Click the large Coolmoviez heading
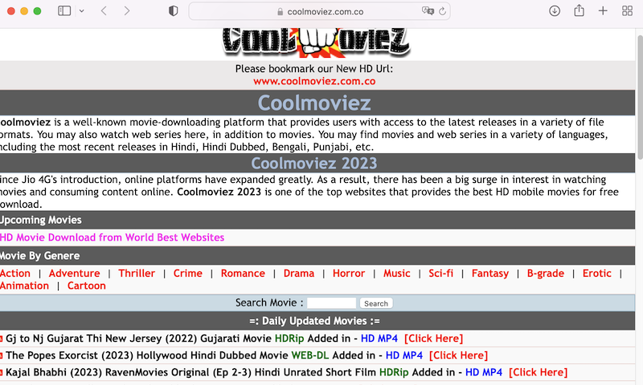Screen dimensions: 643x385 pyautogui.click(x=314, y=103)
